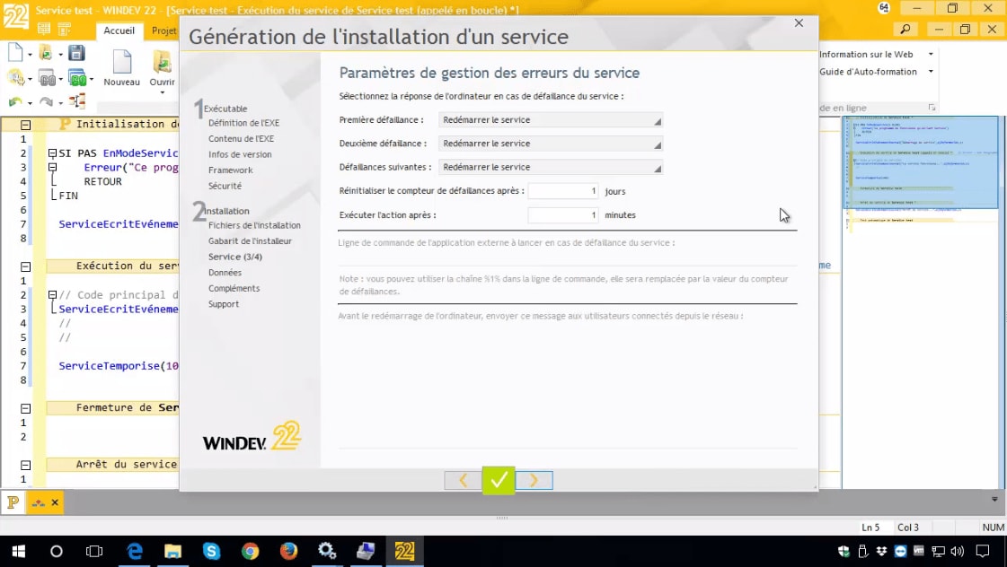Image resolution: width=1007 pixels, height=567 pixels.
Task: Go to the Sécurité wizard step
Action: pyautogui.click(x=225, y=186)
